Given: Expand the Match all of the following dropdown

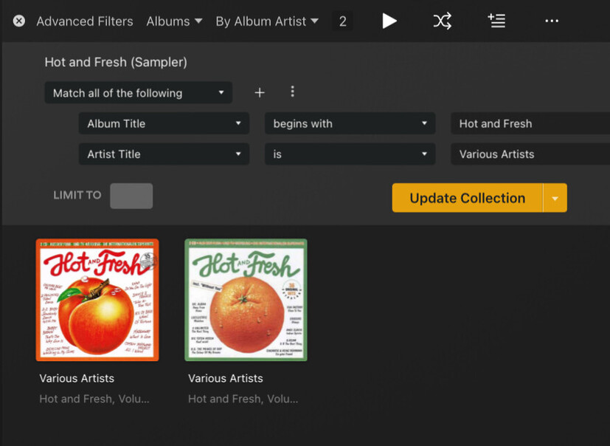Looking at the screenshot, I should click(138, 93).
